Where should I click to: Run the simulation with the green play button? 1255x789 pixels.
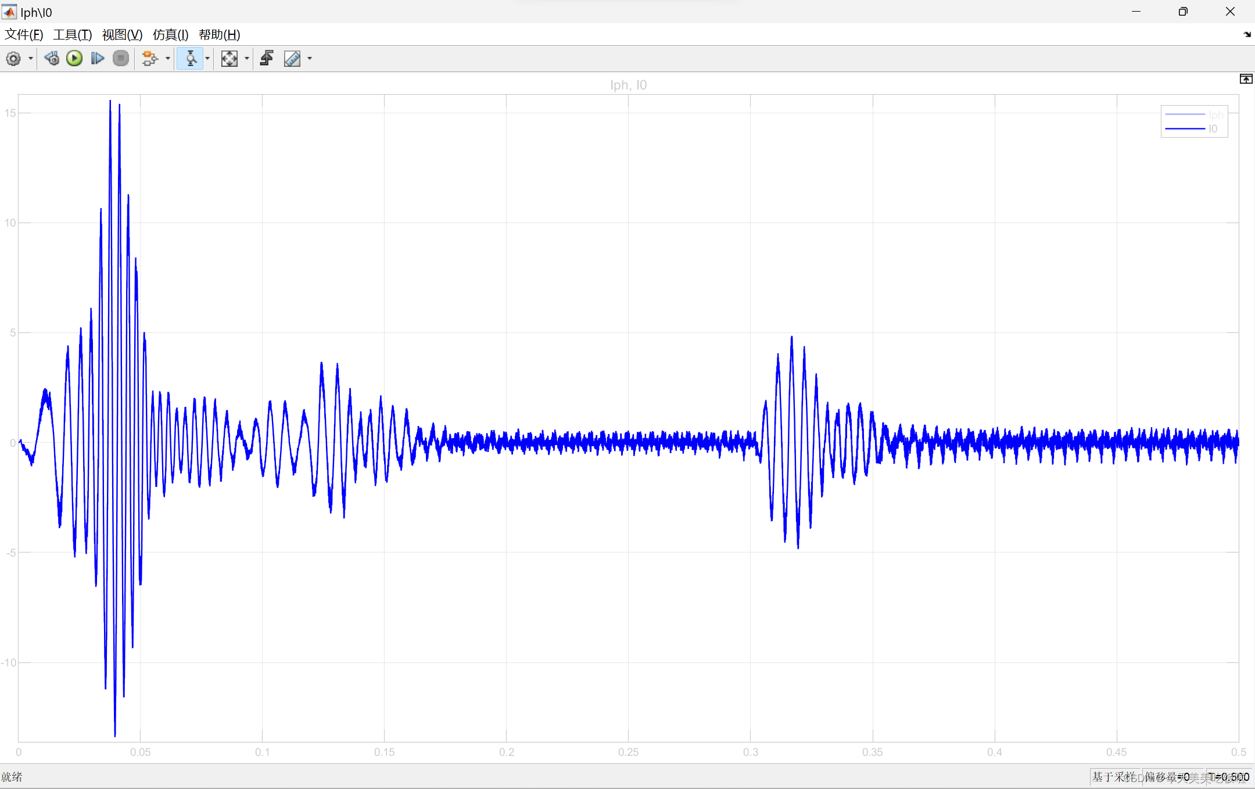click(x=74, y=59)
